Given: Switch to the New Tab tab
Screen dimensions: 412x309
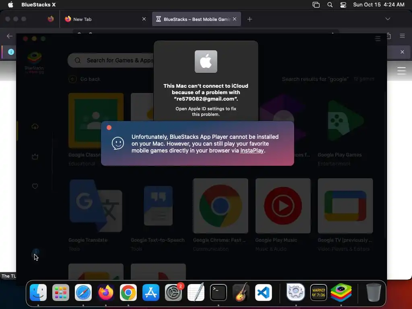Looking at the screenshot, I should point(106,19).
